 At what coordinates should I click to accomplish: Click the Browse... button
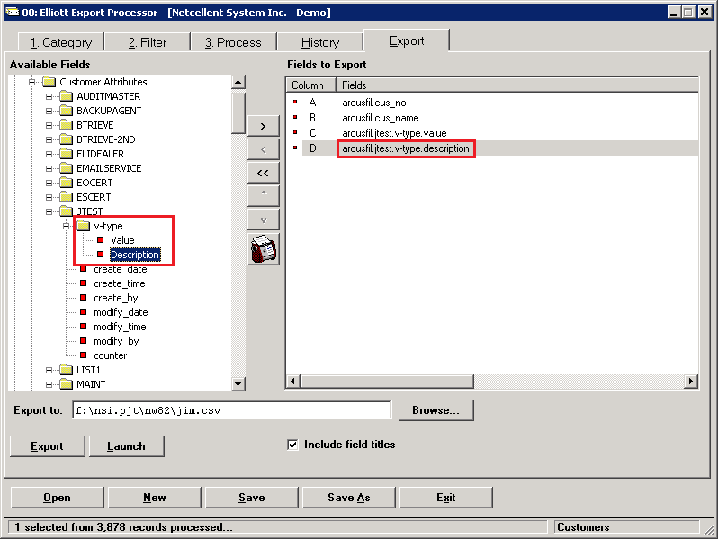point(435,409)
